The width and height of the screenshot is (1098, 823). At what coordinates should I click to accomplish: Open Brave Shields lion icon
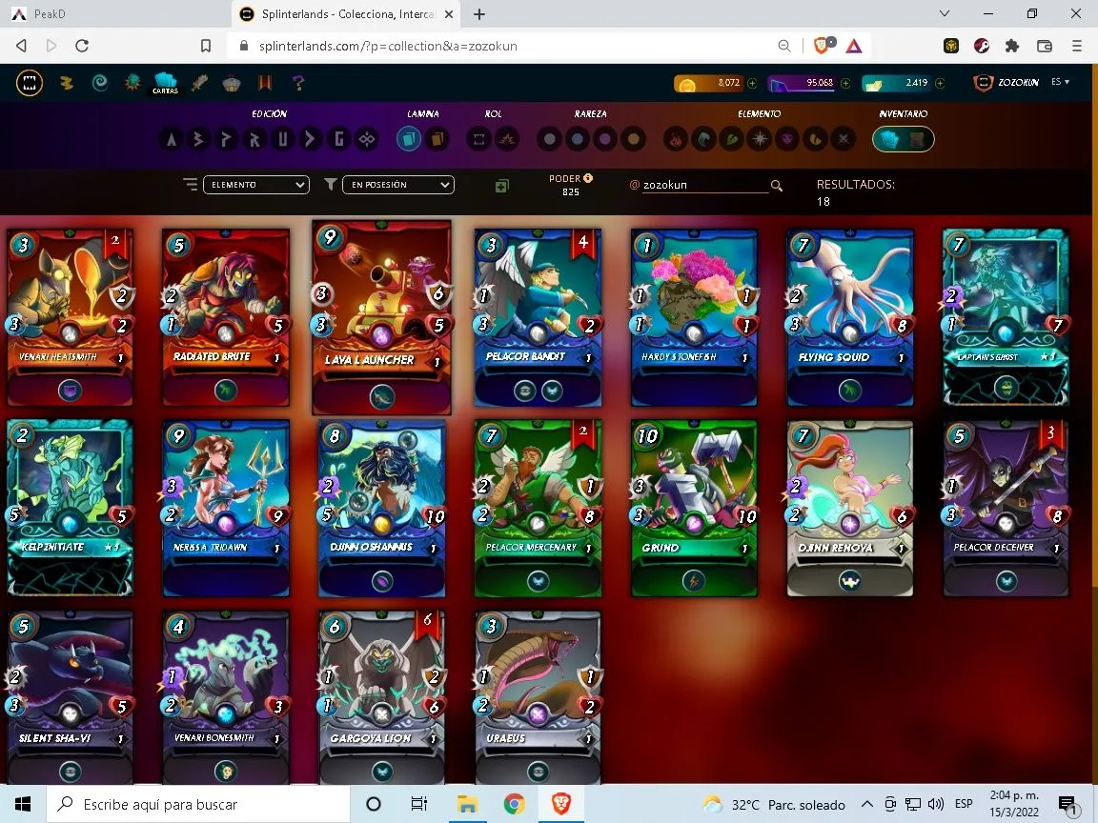pos(823,46)
